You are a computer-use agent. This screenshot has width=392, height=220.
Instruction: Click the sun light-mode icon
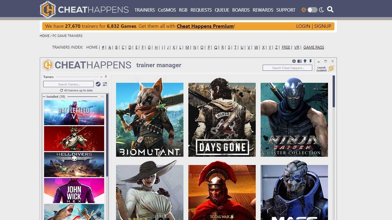coord(304,10)
